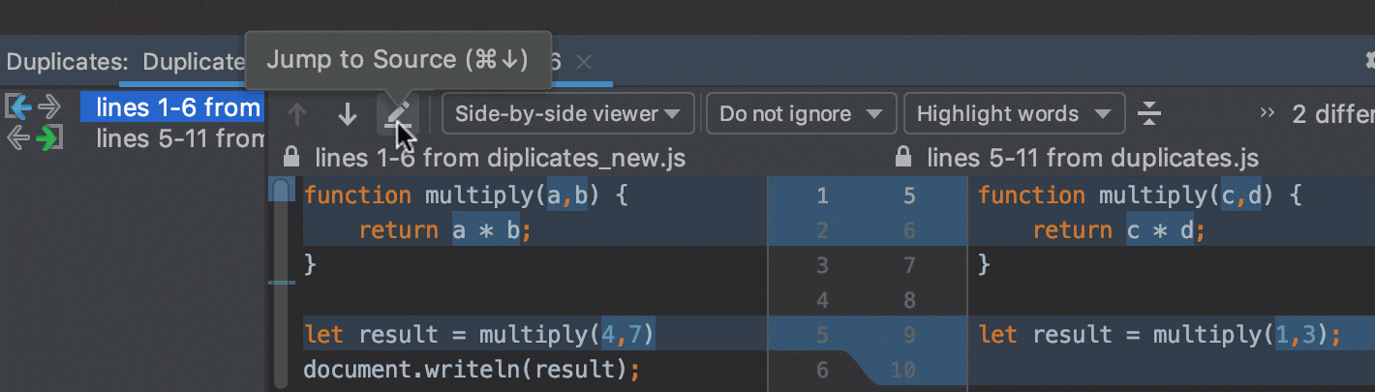1375x392 pixels.
Task: Select the Duplicates tab
Action: [x=193, y=62]
